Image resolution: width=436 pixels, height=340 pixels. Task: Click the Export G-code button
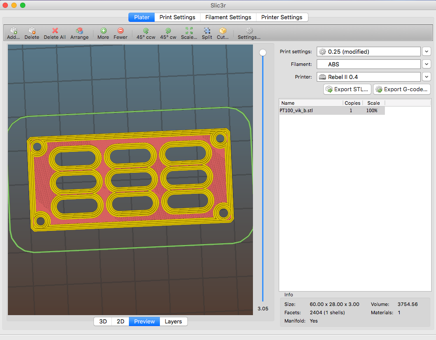[401, 89]
